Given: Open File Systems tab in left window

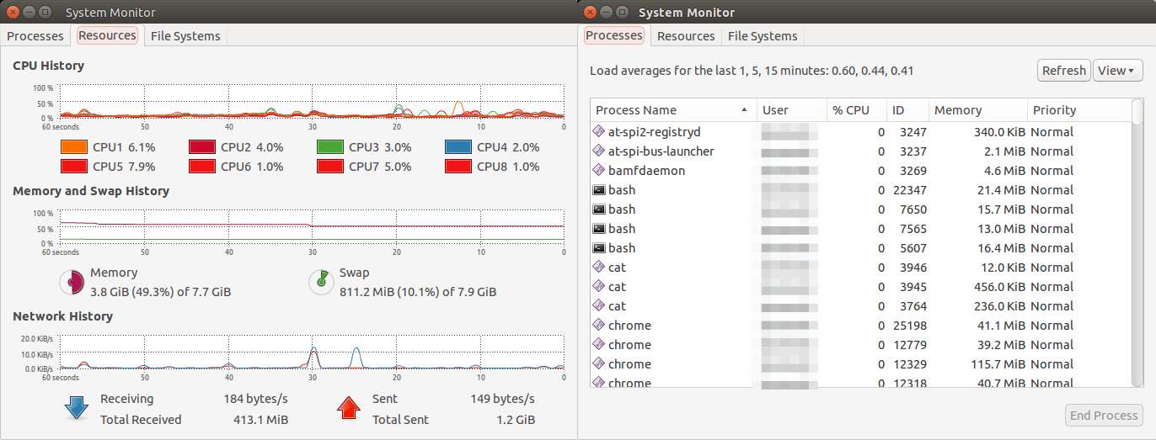Looking at the screenshot, I should point(185,36).
